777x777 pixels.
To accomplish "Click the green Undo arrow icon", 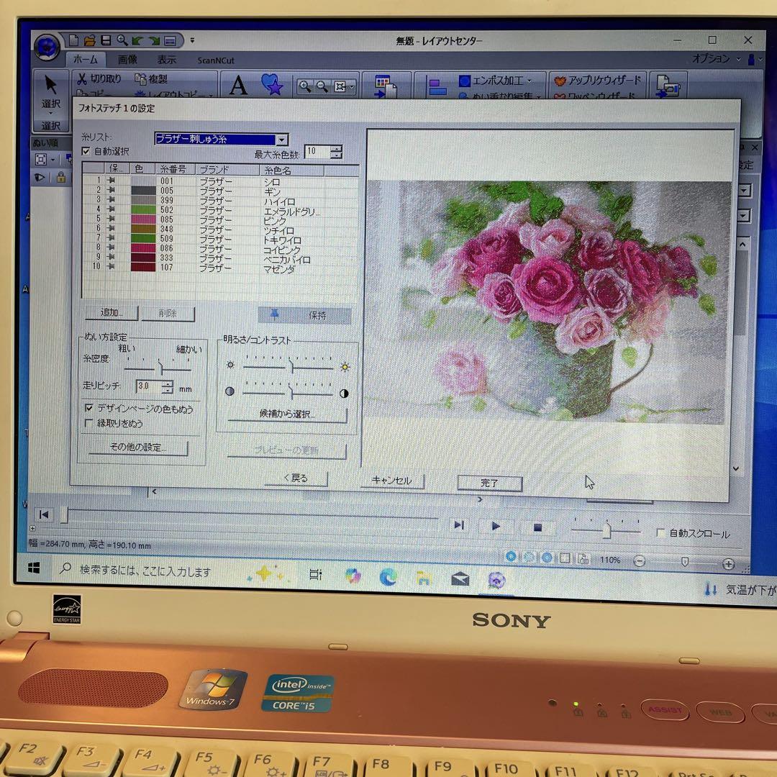I will [x=137, y=40].
